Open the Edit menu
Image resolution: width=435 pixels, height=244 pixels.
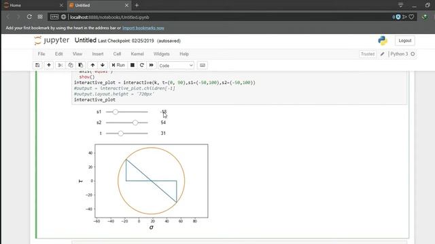point(59,54)
